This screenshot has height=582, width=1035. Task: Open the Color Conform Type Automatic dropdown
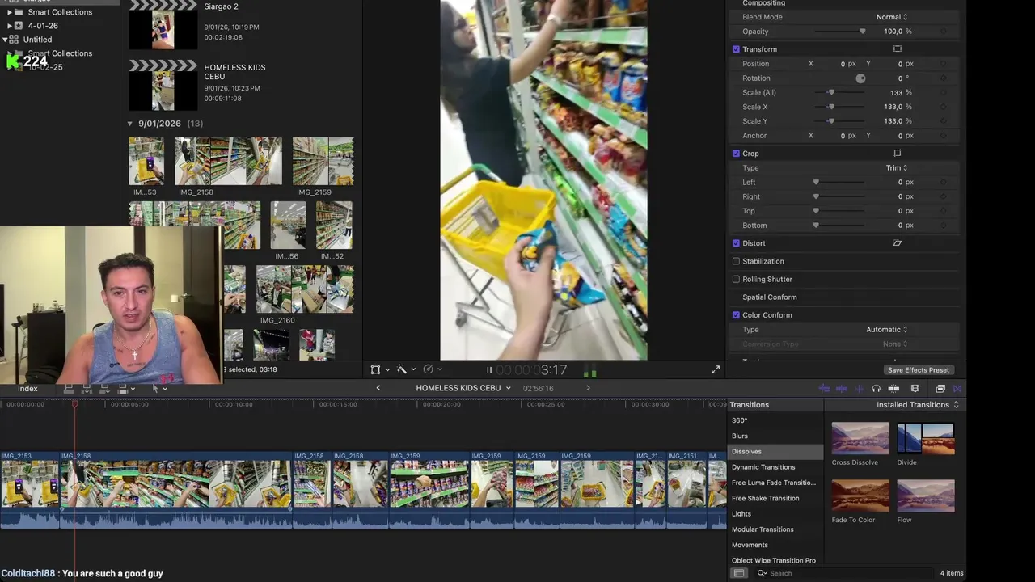886,330
